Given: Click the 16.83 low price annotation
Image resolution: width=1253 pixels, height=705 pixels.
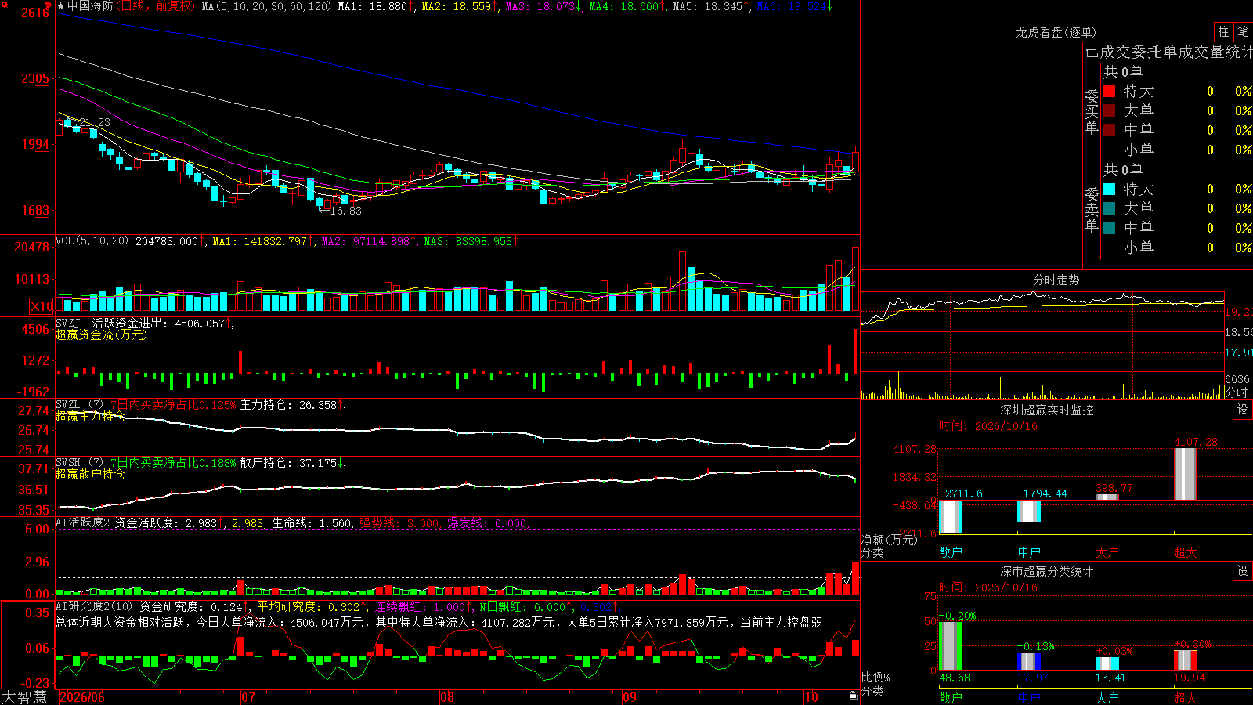Looking at the screenshot, I should point(346,211).
